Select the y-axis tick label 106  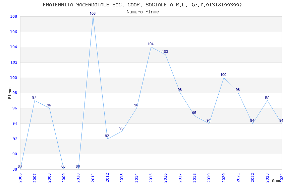(13, 32)
